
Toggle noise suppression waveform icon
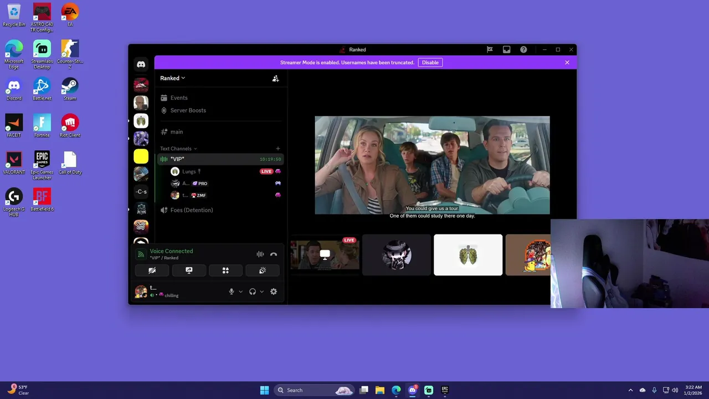(x=260, y=254)
